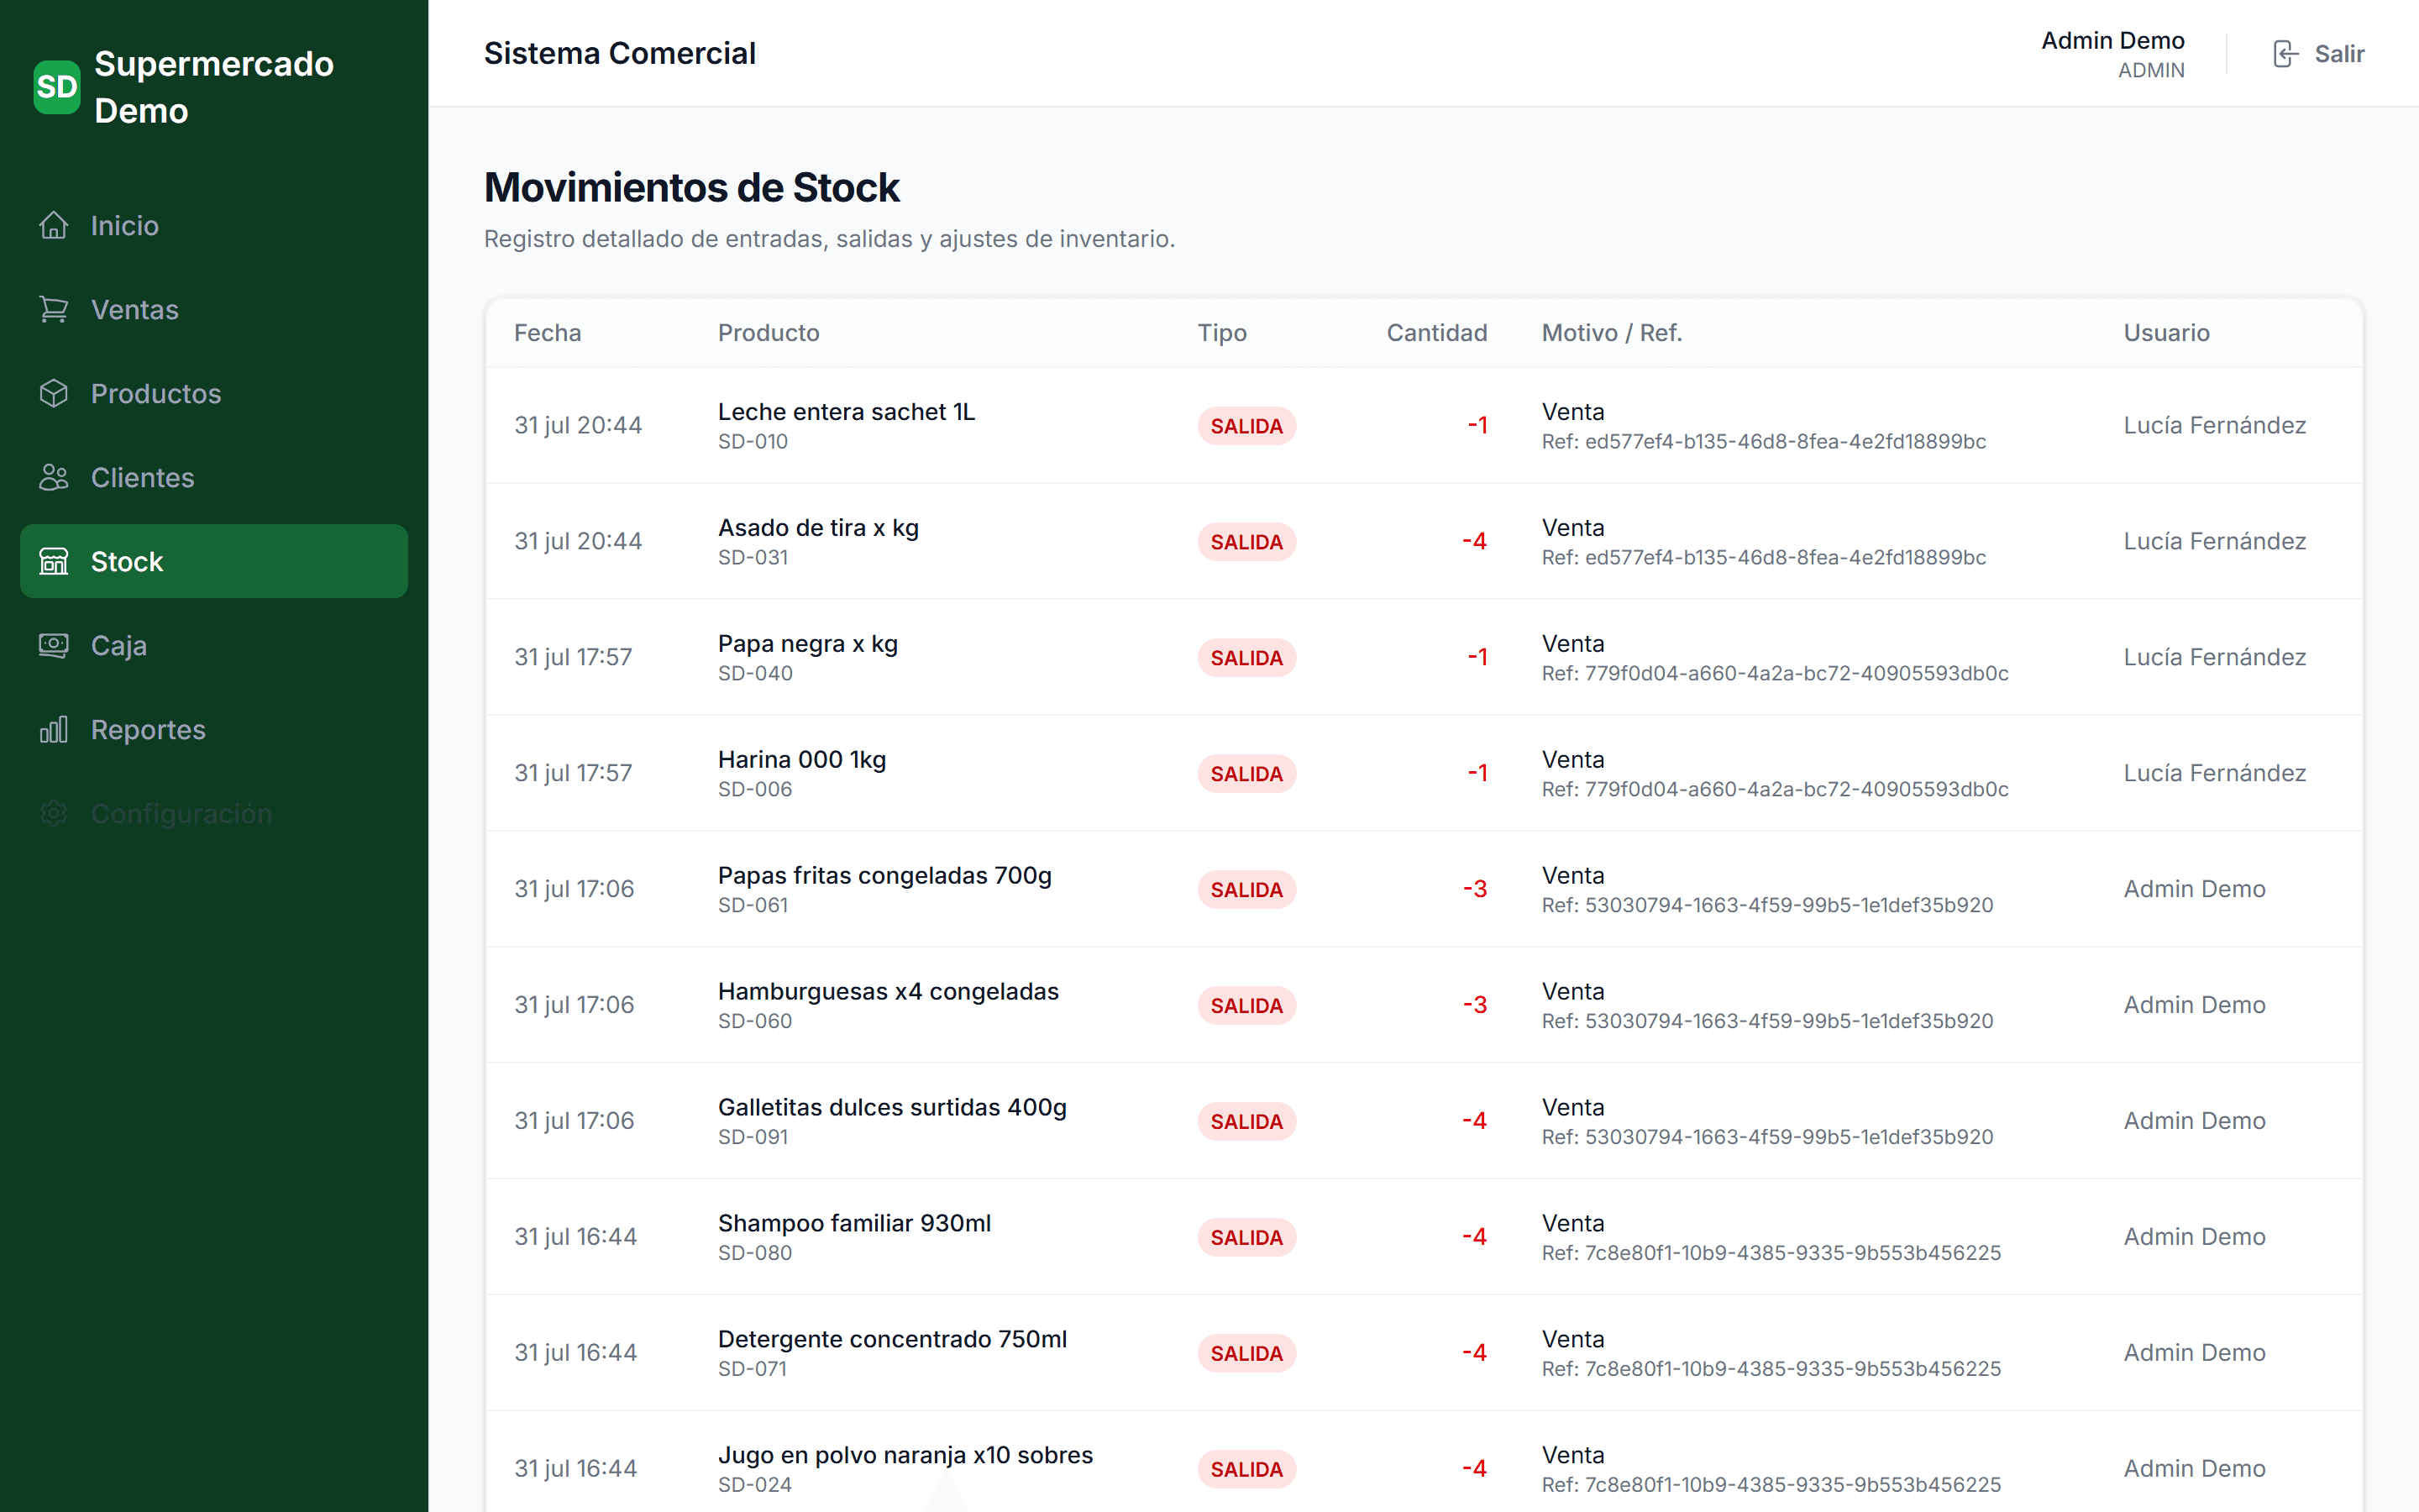Image resolution: width=2419 pixels, height=1512 pixels.
Task: Click the Tipo column header
Action: point(1222,332)
